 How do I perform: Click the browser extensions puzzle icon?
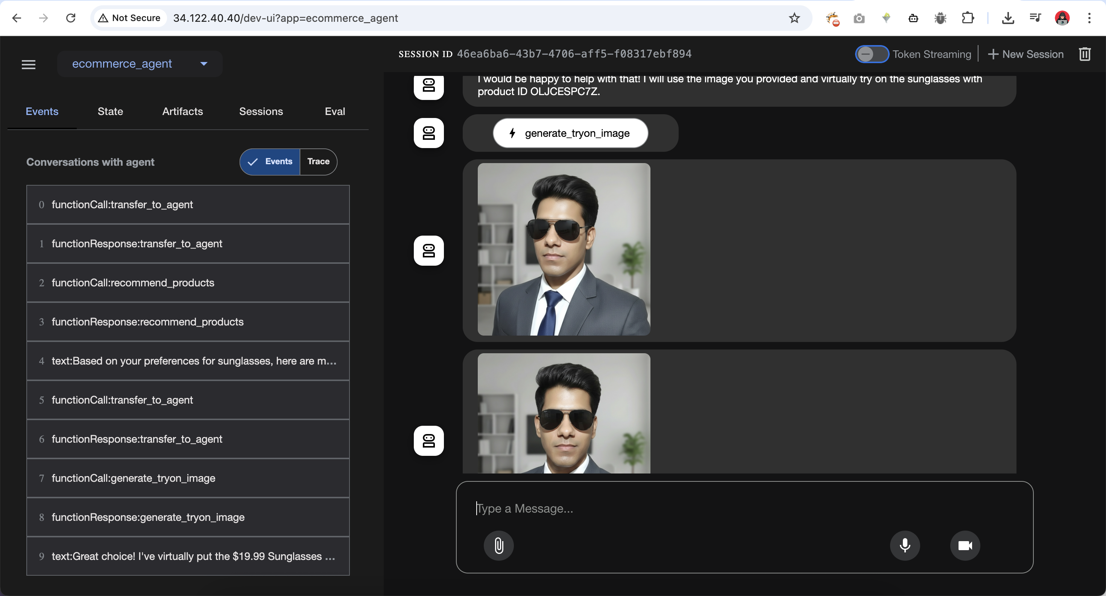tap(968, 18)
